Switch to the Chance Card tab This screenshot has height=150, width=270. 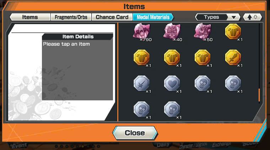[x=112, y=17]
